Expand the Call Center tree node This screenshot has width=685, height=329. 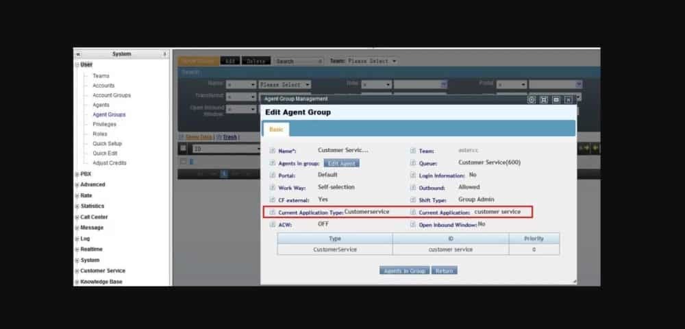click(77, 217)
